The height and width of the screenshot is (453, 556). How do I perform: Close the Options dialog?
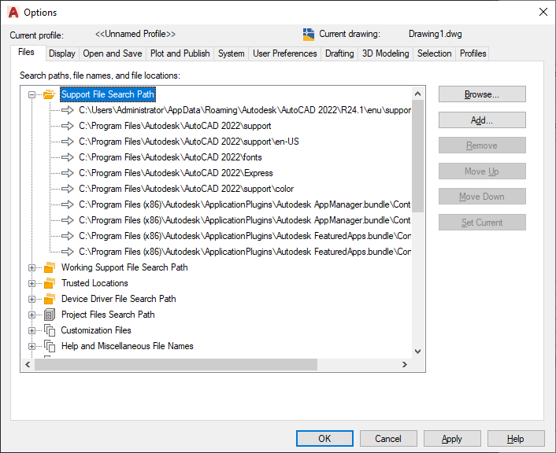point(543,12)
